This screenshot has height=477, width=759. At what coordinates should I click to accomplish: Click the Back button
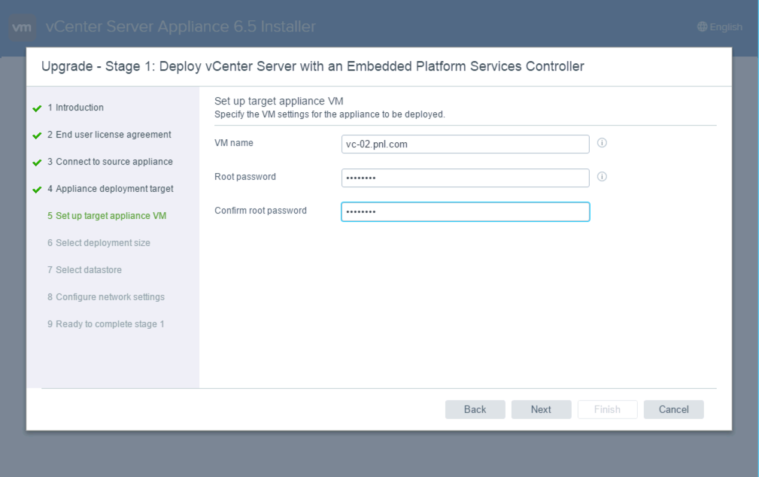click(475, 410)
